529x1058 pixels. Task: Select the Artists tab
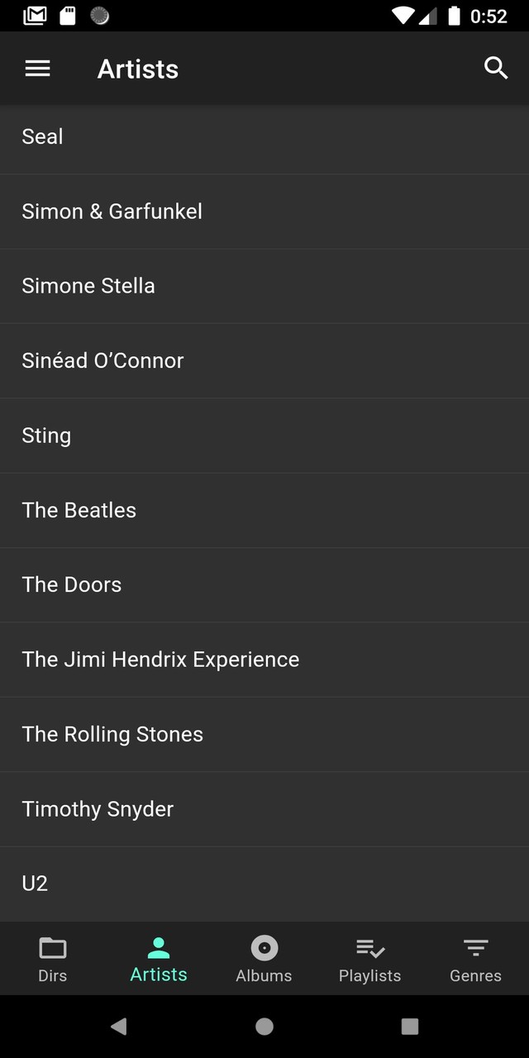(159, 959)
